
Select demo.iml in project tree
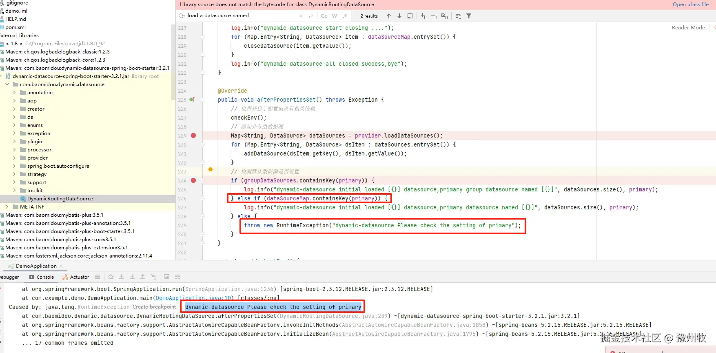coord(16,11)
